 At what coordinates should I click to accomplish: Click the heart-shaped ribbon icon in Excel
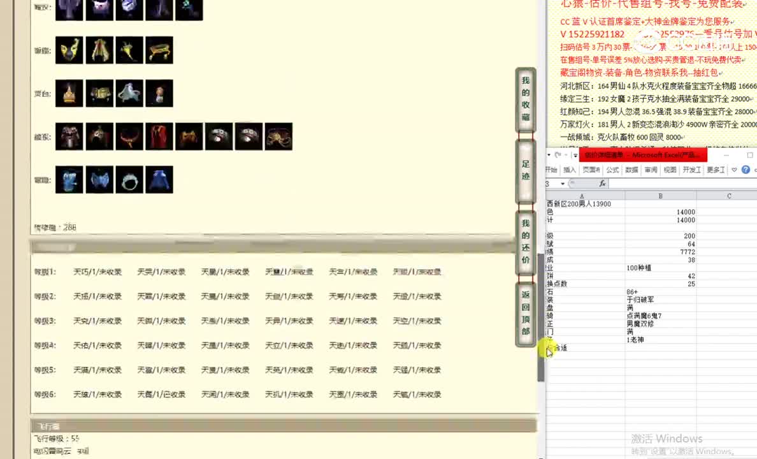734,170
